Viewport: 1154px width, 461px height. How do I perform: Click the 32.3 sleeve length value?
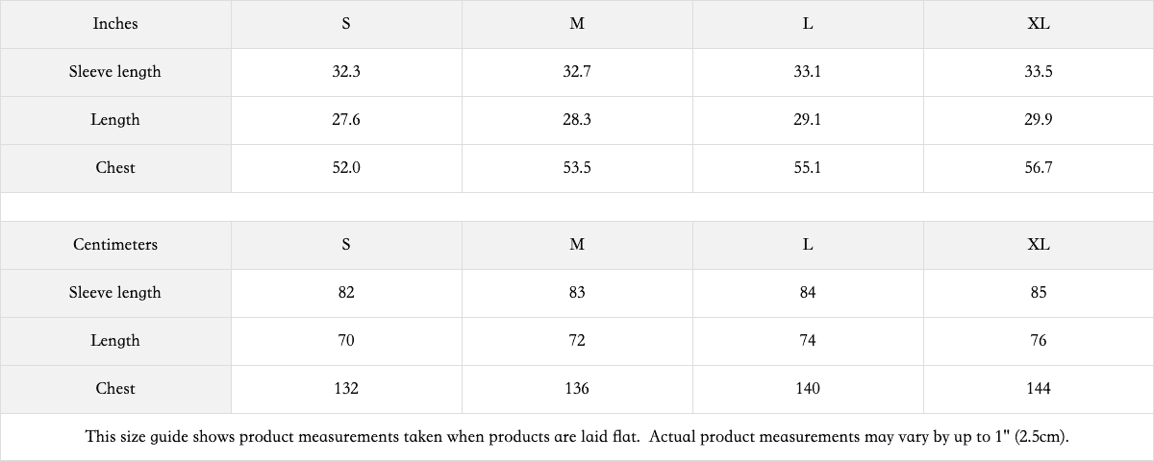point(346,72)
